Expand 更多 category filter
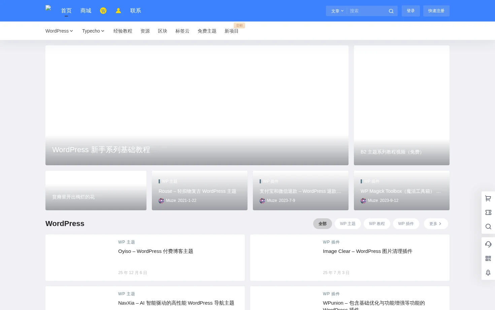The image size is (495, 310). coord(436,224)
